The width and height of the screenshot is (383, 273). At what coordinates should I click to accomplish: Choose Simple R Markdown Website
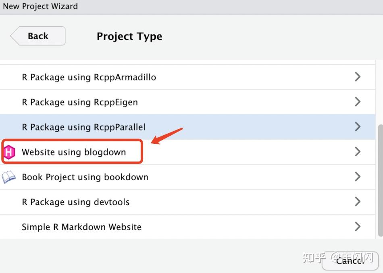(81, 227)
